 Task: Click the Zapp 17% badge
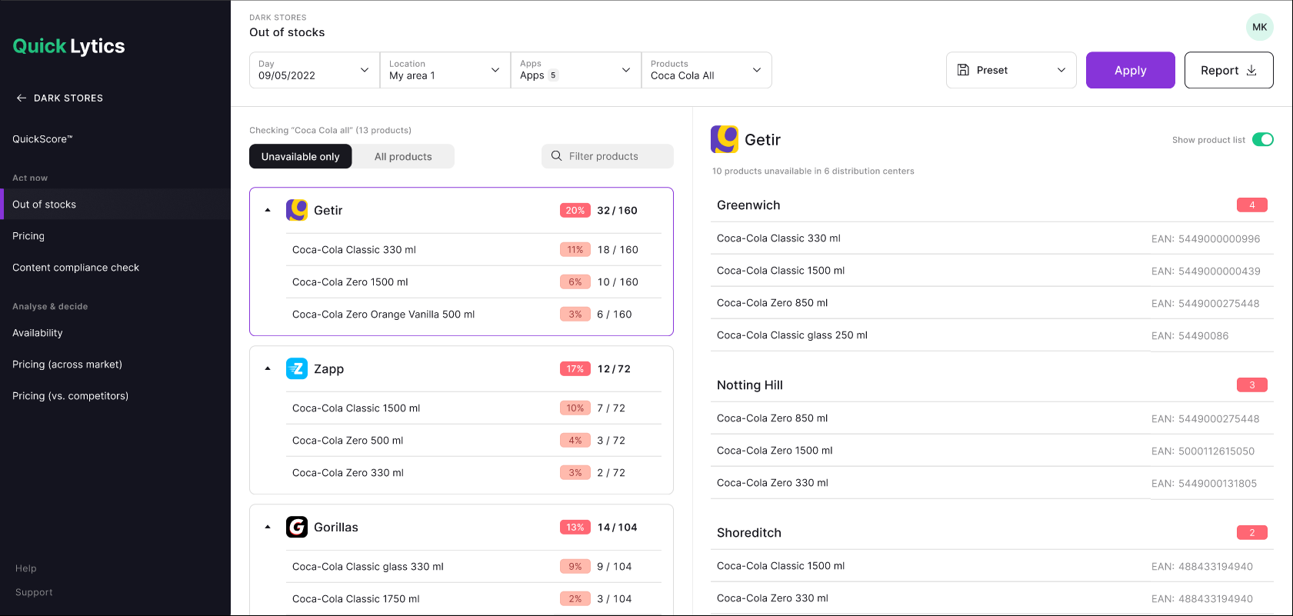pyautogui.click(x=575, y=369)
